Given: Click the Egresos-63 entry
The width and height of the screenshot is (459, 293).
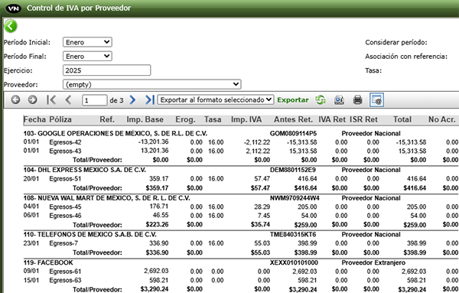Looking at the screenshot, I should [x=65, y=280].
